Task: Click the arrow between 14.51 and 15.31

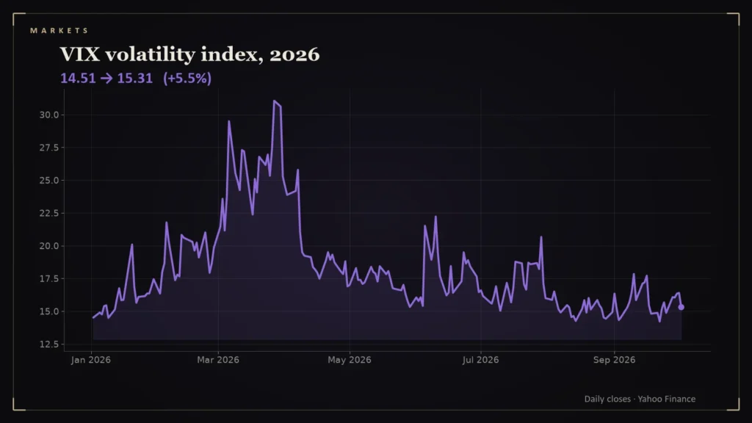Action: tap(106, 78)
